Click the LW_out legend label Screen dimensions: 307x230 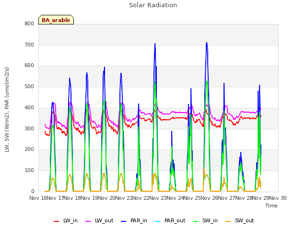pyautogui.click(x=104, y=220)
